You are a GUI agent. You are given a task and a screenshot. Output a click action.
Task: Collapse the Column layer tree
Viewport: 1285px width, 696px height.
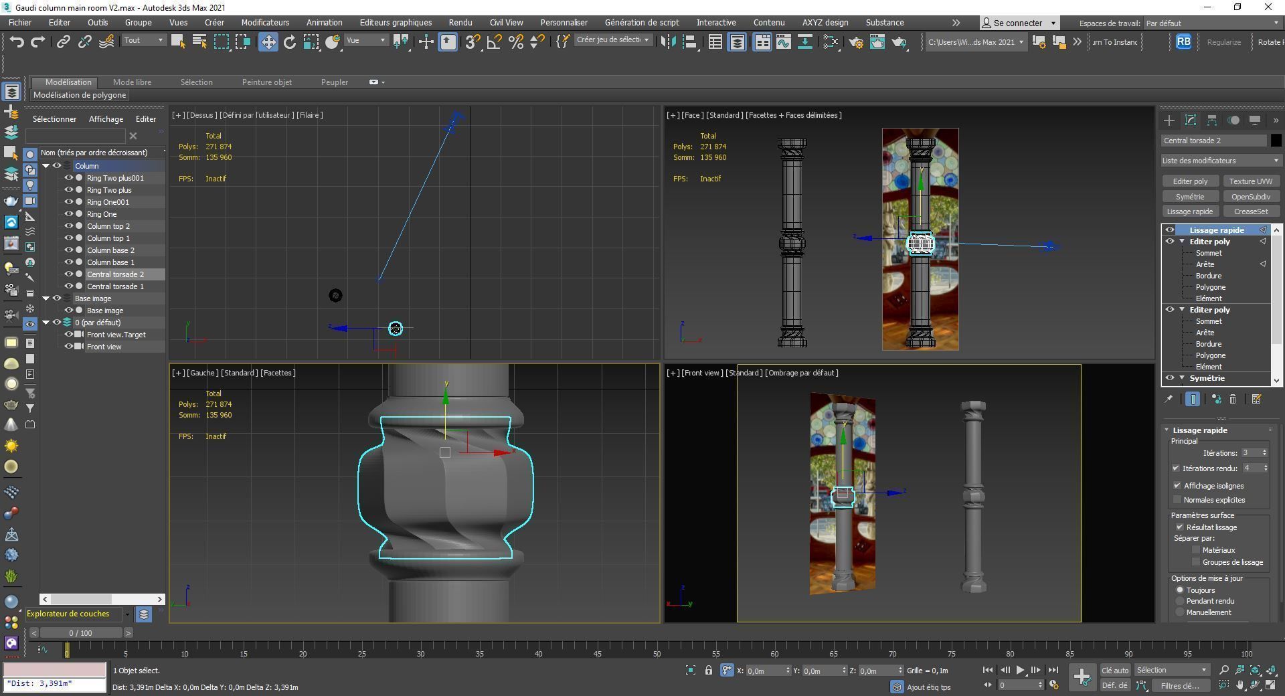(x=46, y=166)
